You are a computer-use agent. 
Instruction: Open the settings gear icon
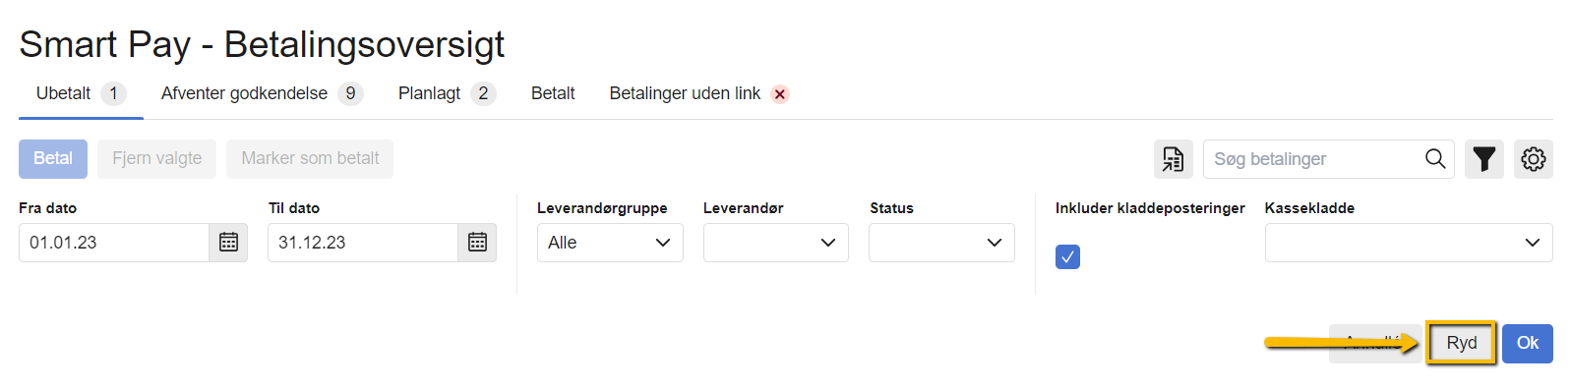pyautogui.click(x=1533, y=159)
